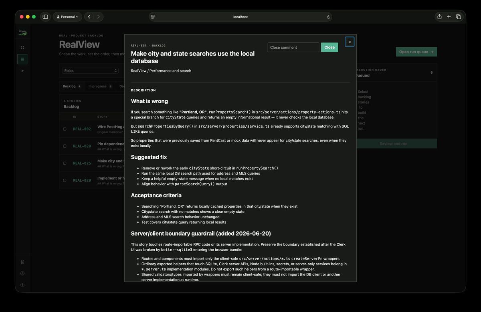This screenshot has height=312, width=481.
Task: Open the page settings icon in address bar
Action: 153,17
